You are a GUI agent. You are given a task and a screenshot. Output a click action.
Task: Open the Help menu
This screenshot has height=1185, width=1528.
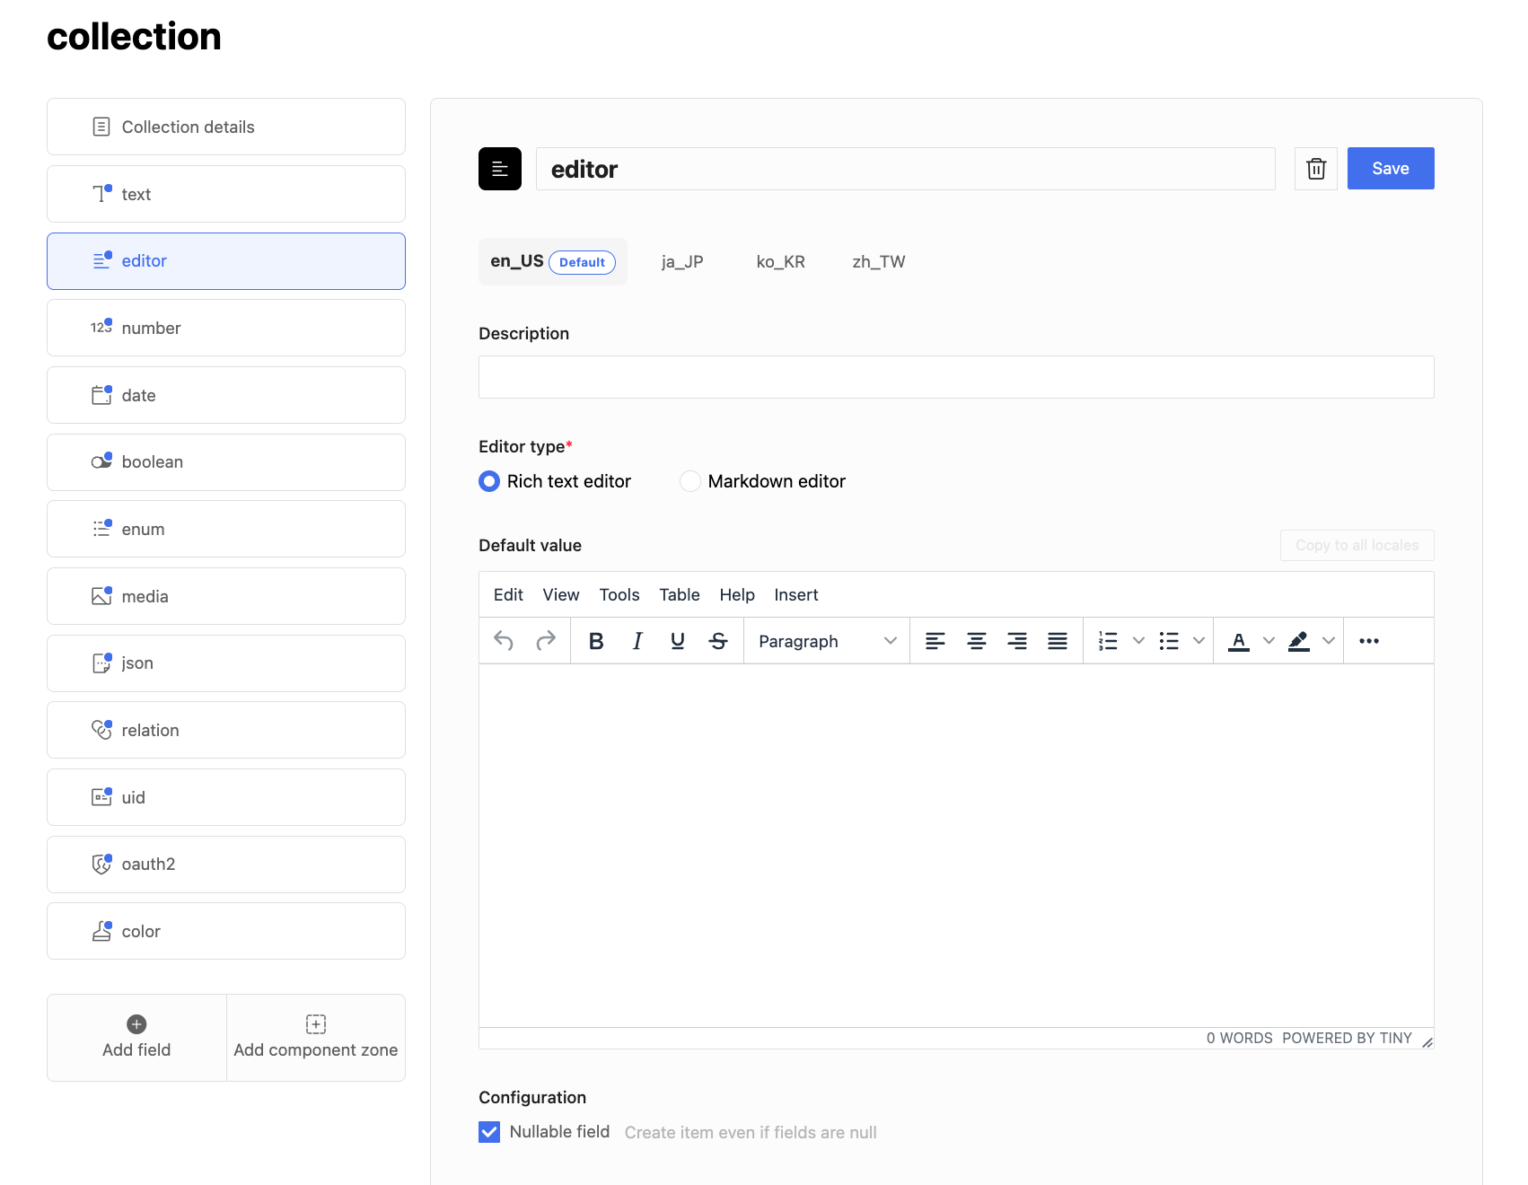pos(737,595)
